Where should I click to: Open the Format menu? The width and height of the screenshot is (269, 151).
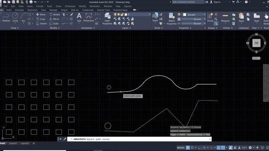point(40,6)
